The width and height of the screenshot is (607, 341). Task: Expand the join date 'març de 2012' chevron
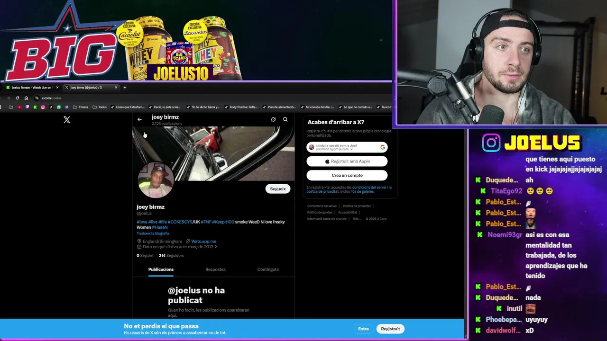tap(215, 247)
